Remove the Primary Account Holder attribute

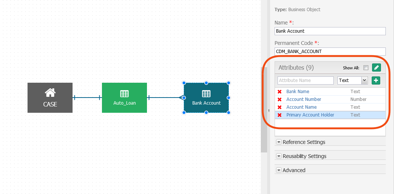click(279, 115)
